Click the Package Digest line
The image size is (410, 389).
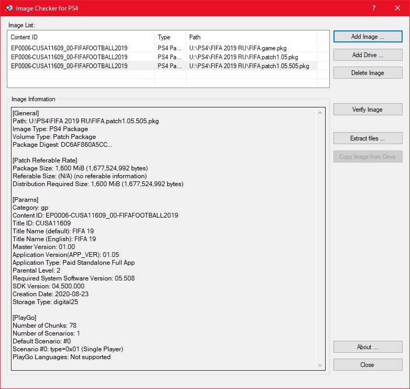(62, 145)
